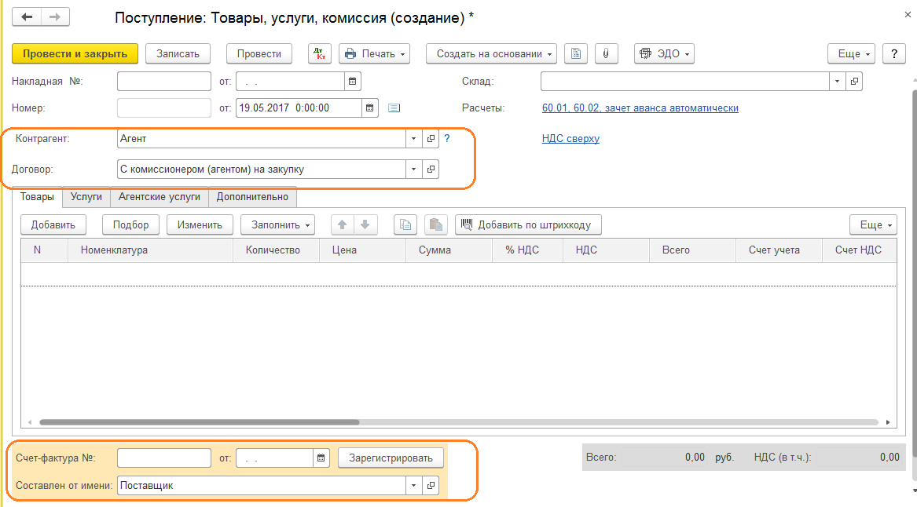
Task: Paste rows icon in table toolbar
Action: click(435, 225)
